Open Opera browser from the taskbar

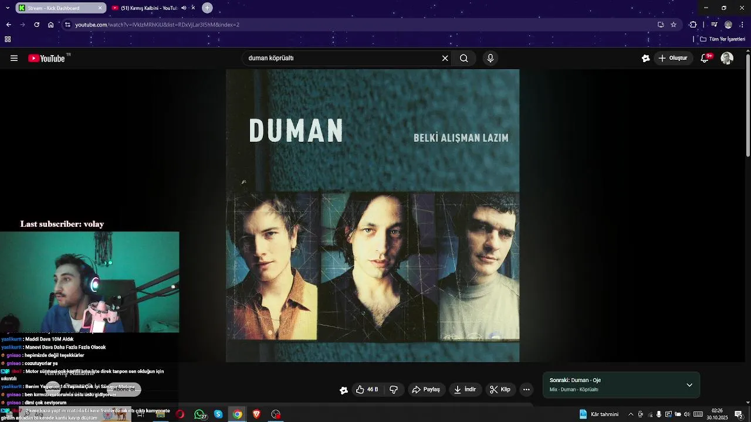point(180,414)
